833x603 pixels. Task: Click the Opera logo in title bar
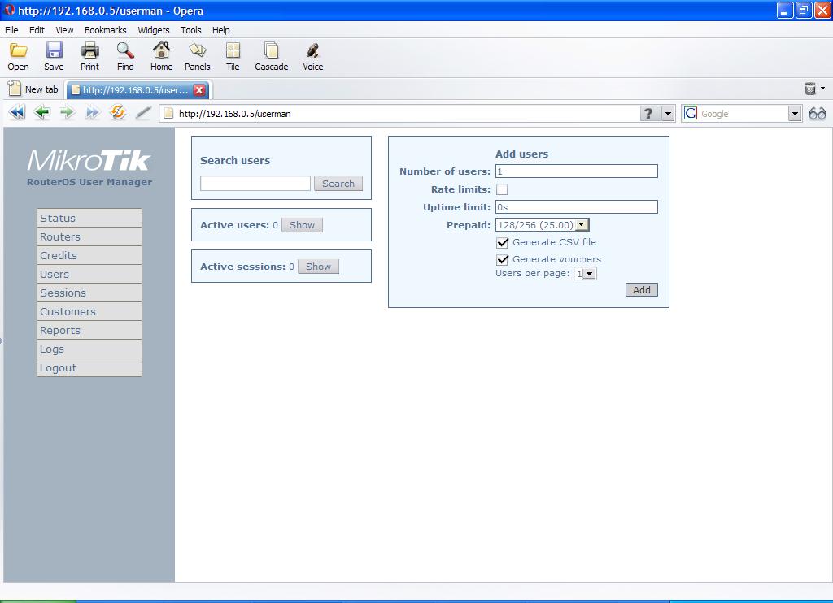9,10
